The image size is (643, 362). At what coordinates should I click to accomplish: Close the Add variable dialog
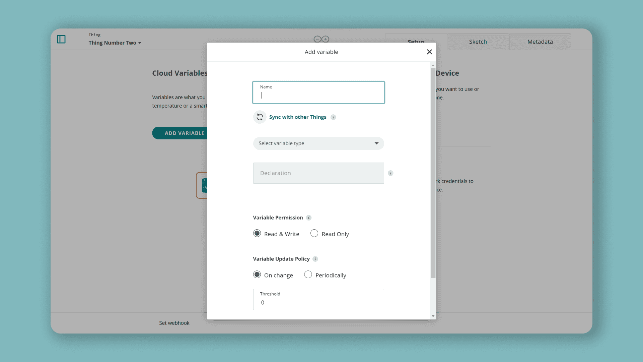tap(429, 52)
